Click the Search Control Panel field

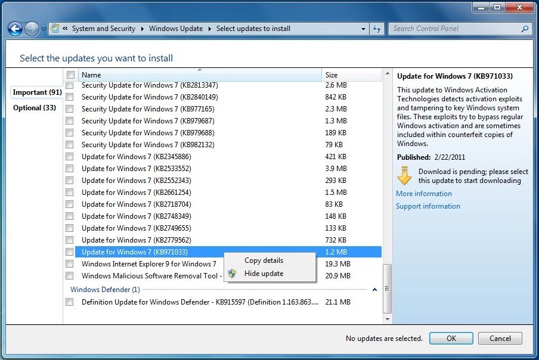[454, 29]
